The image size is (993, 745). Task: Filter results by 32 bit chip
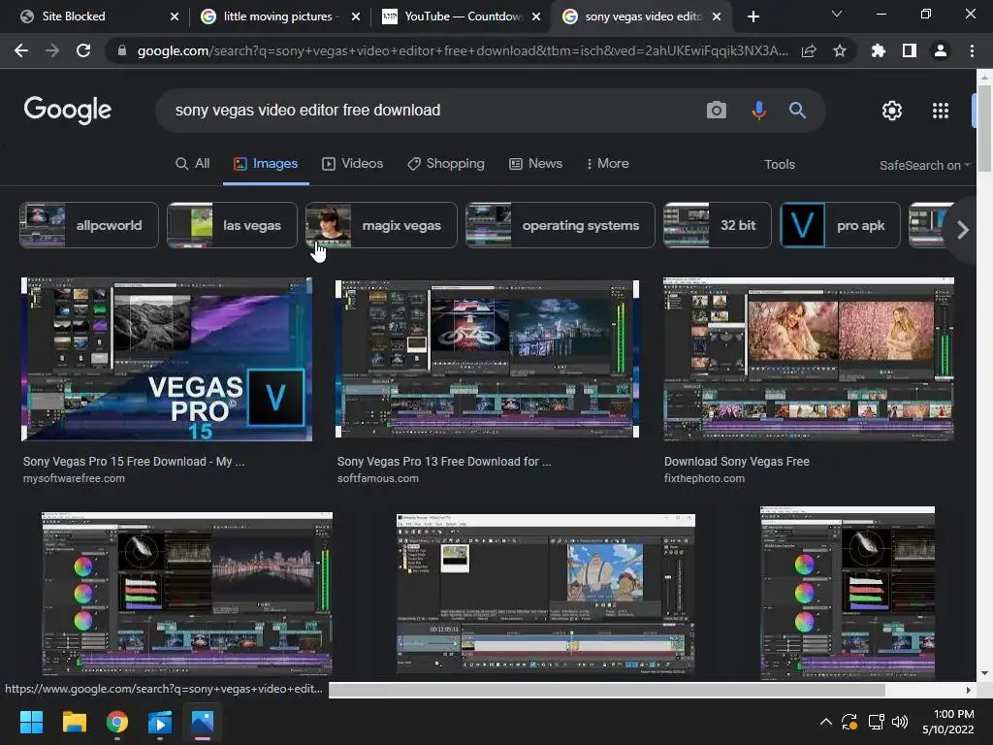(718, 225)
